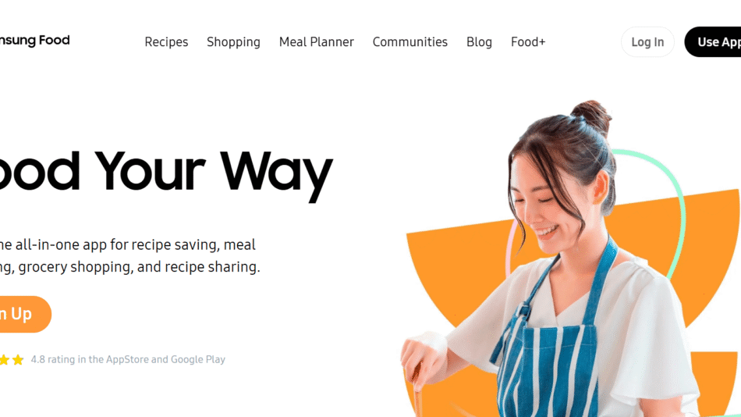Screen dimensions: 741x417
Task: Open the Recipes menu item
Action: tap(166, 42)
